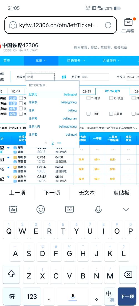Click the 中国铁路12306 site title
This screenshot has width=139, height=306.
20,46
